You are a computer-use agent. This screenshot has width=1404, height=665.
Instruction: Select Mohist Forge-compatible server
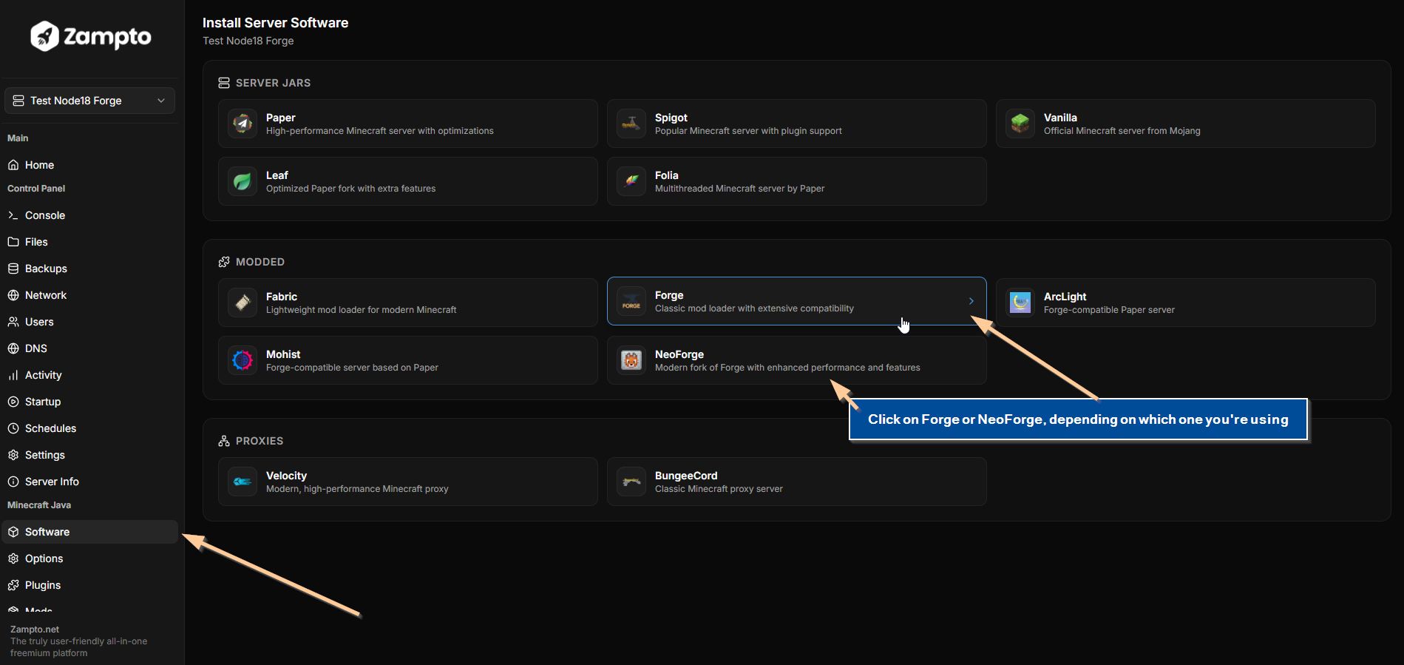pyautogui.click(x=408, y=360)
